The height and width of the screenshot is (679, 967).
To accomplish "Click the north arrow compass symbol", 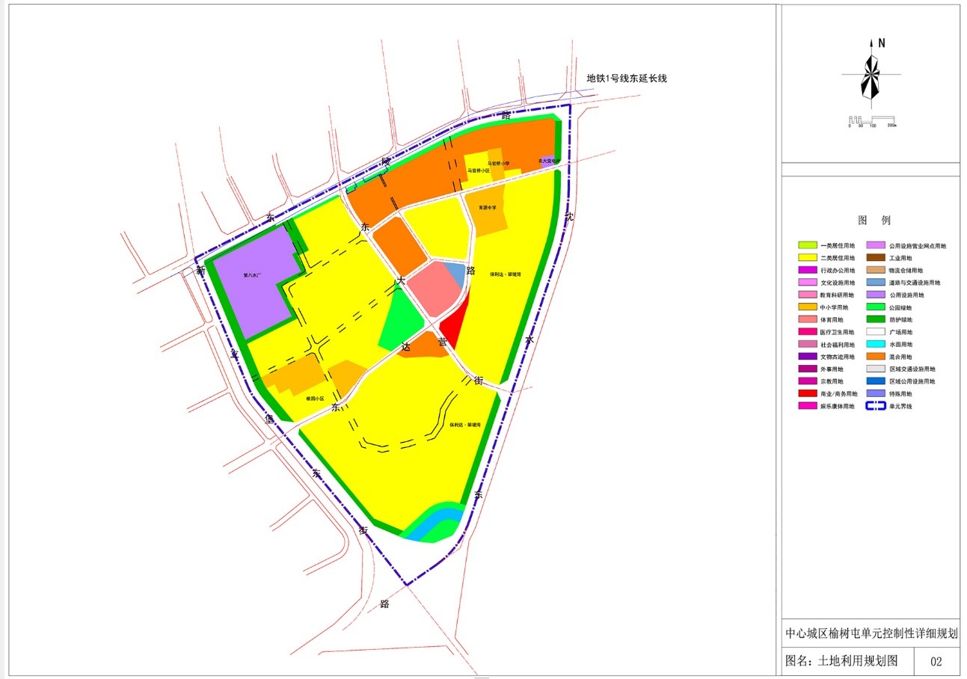I will pos(871,73).
